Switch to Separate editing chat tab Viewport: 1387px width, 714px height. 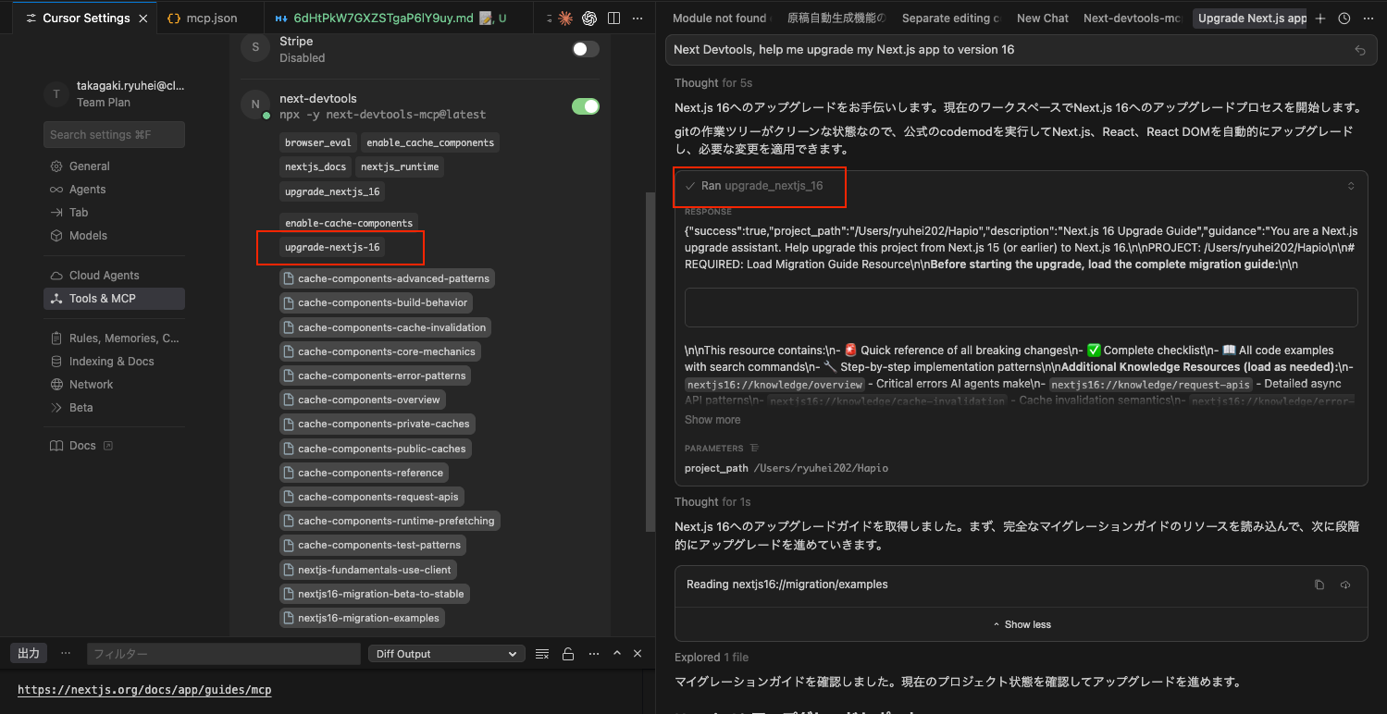click(x=950, y=18)
